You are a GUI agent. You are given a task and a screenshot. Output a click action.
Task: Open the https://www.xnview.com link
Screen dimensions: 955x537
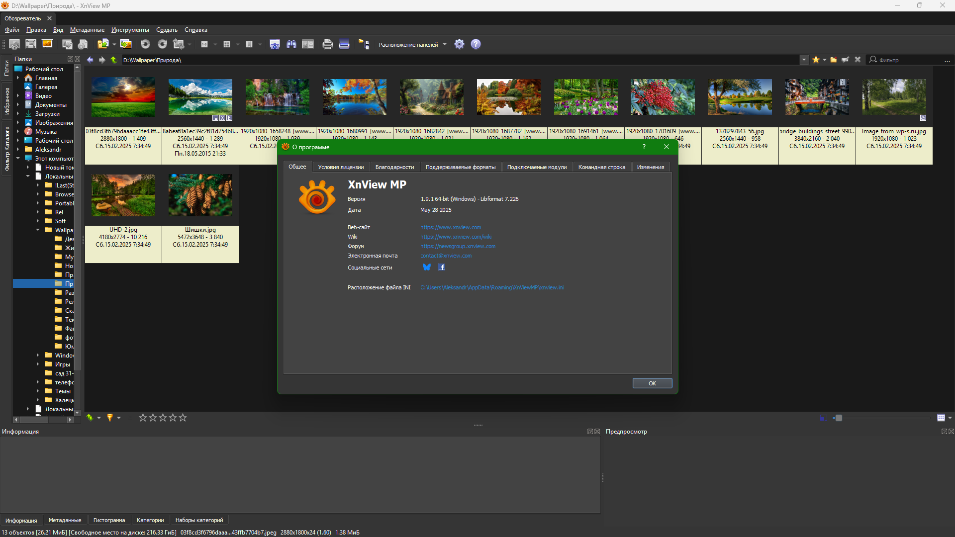tap(451, 227)
